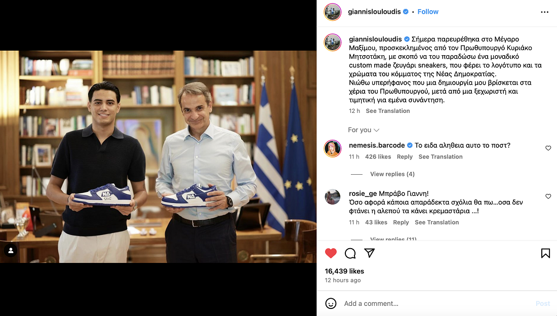This screenshot has height=316, width=557.
Task: See Translation of the post caption
Action: point(387,111)
